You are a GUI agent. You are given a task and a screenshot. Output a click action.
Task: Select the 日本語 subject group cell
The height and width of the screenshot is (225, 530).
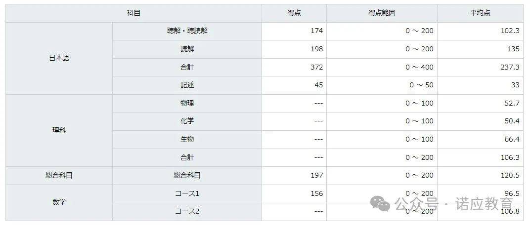click(x=59, y=58)
